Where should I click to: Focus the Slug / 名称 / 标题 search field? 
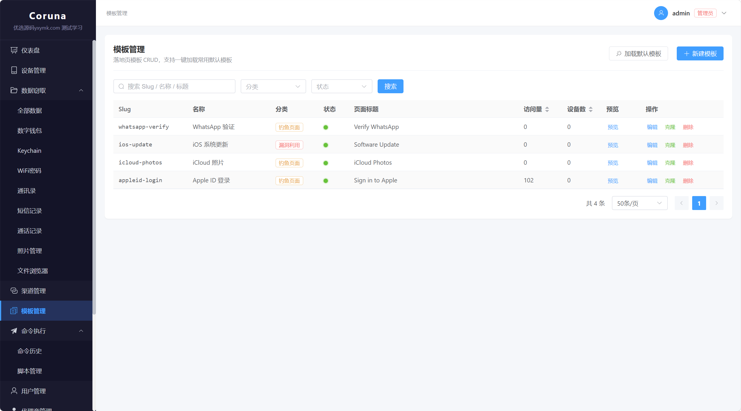174,86
